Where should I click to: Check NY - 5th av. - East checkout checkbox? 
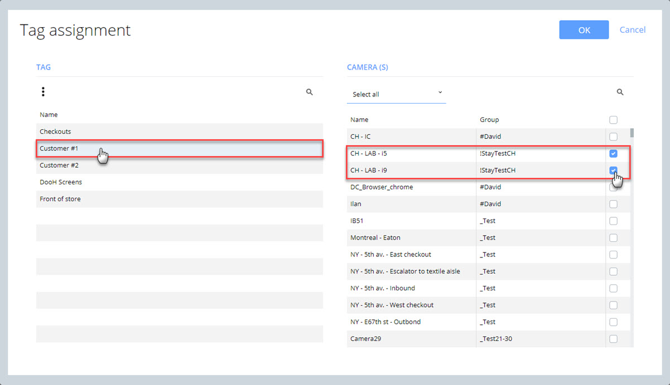614,255
